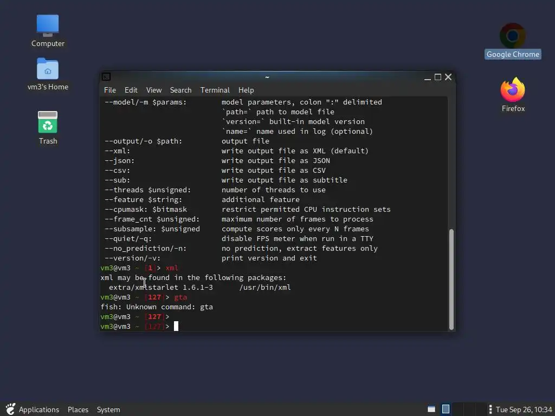
Task: Open the Places menu in the panel
Action: click(78, 409)
